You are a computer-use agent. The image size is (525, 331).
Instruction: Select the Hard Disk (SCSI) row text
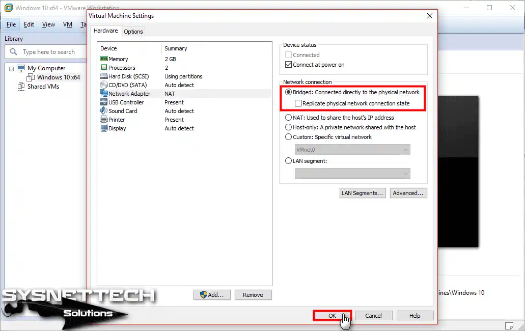coord(128,76)
